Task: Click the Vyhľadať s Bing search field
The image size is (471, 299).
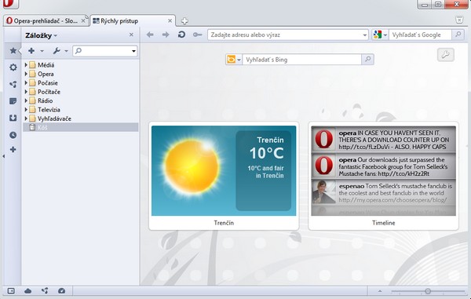Action: click(x=302, y=60)
